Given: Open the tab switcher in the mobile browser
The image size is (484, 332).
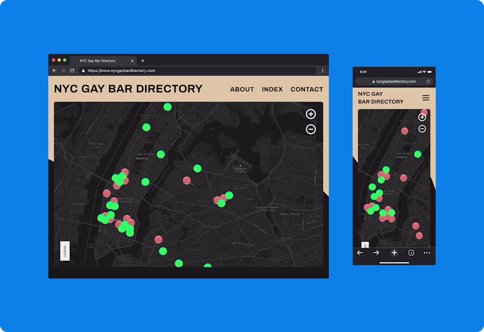Looking at the screenshot, I should tap(411, 253).
